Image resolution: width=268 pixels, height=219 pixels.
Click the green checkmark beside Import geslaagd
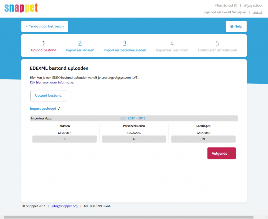click(x=59, y=108)
